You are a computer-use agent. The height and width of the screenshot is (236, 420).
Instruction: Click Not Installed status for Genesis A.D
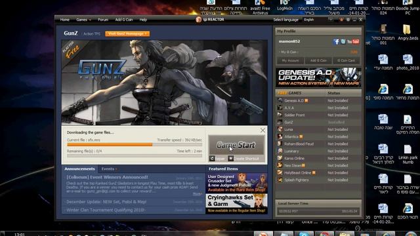337,100
